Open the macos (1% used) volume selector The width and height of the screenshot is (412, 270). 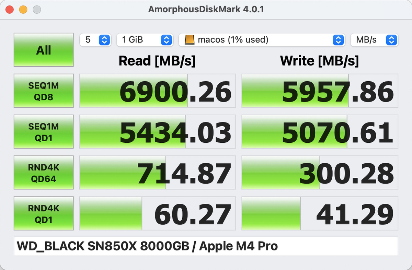coord(261,40)
